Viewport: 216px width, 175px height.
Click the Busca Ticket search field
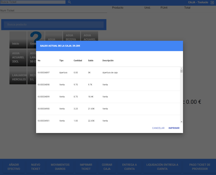(x=32, y=2)
